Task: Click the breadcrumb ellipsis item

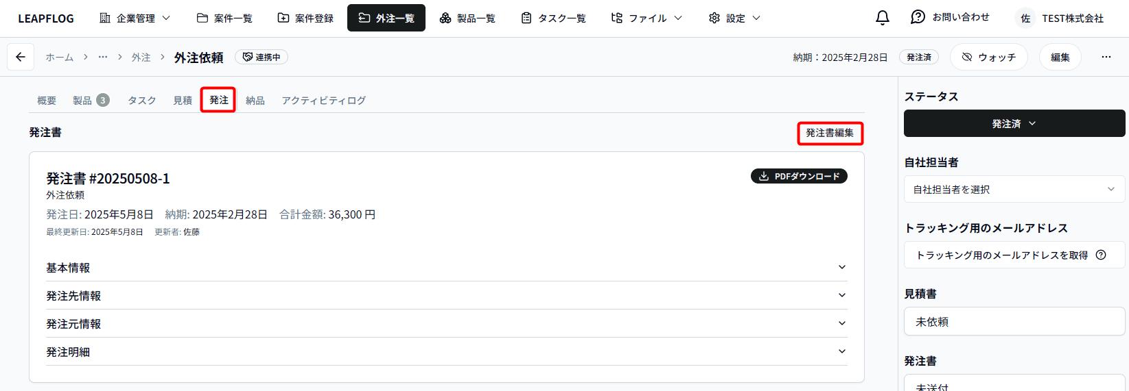Action: click(x=103, y=57)
